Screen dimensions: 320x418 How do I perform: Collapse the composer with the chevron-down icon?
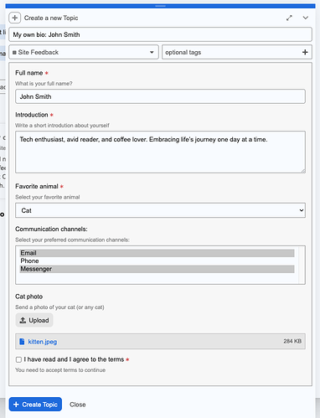coord(306,18)
